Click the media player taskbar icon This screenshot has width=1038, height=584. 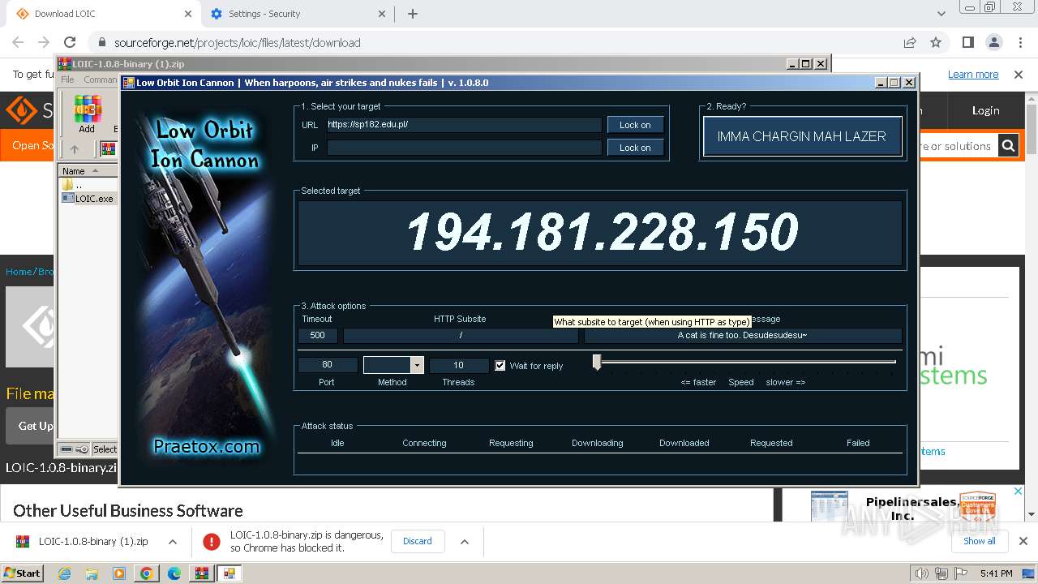click(x=119, y=573)
